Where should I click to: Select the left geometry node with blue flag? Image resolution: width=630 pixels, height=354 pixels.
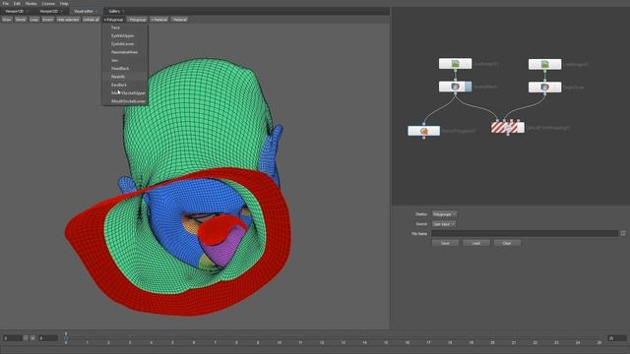pyautogui.click(x=455, y=87)
